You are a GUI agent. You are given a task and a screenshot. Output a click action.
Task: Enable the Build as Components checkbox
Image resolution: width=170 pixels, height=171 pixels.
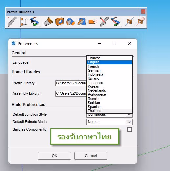click(129, 129)
